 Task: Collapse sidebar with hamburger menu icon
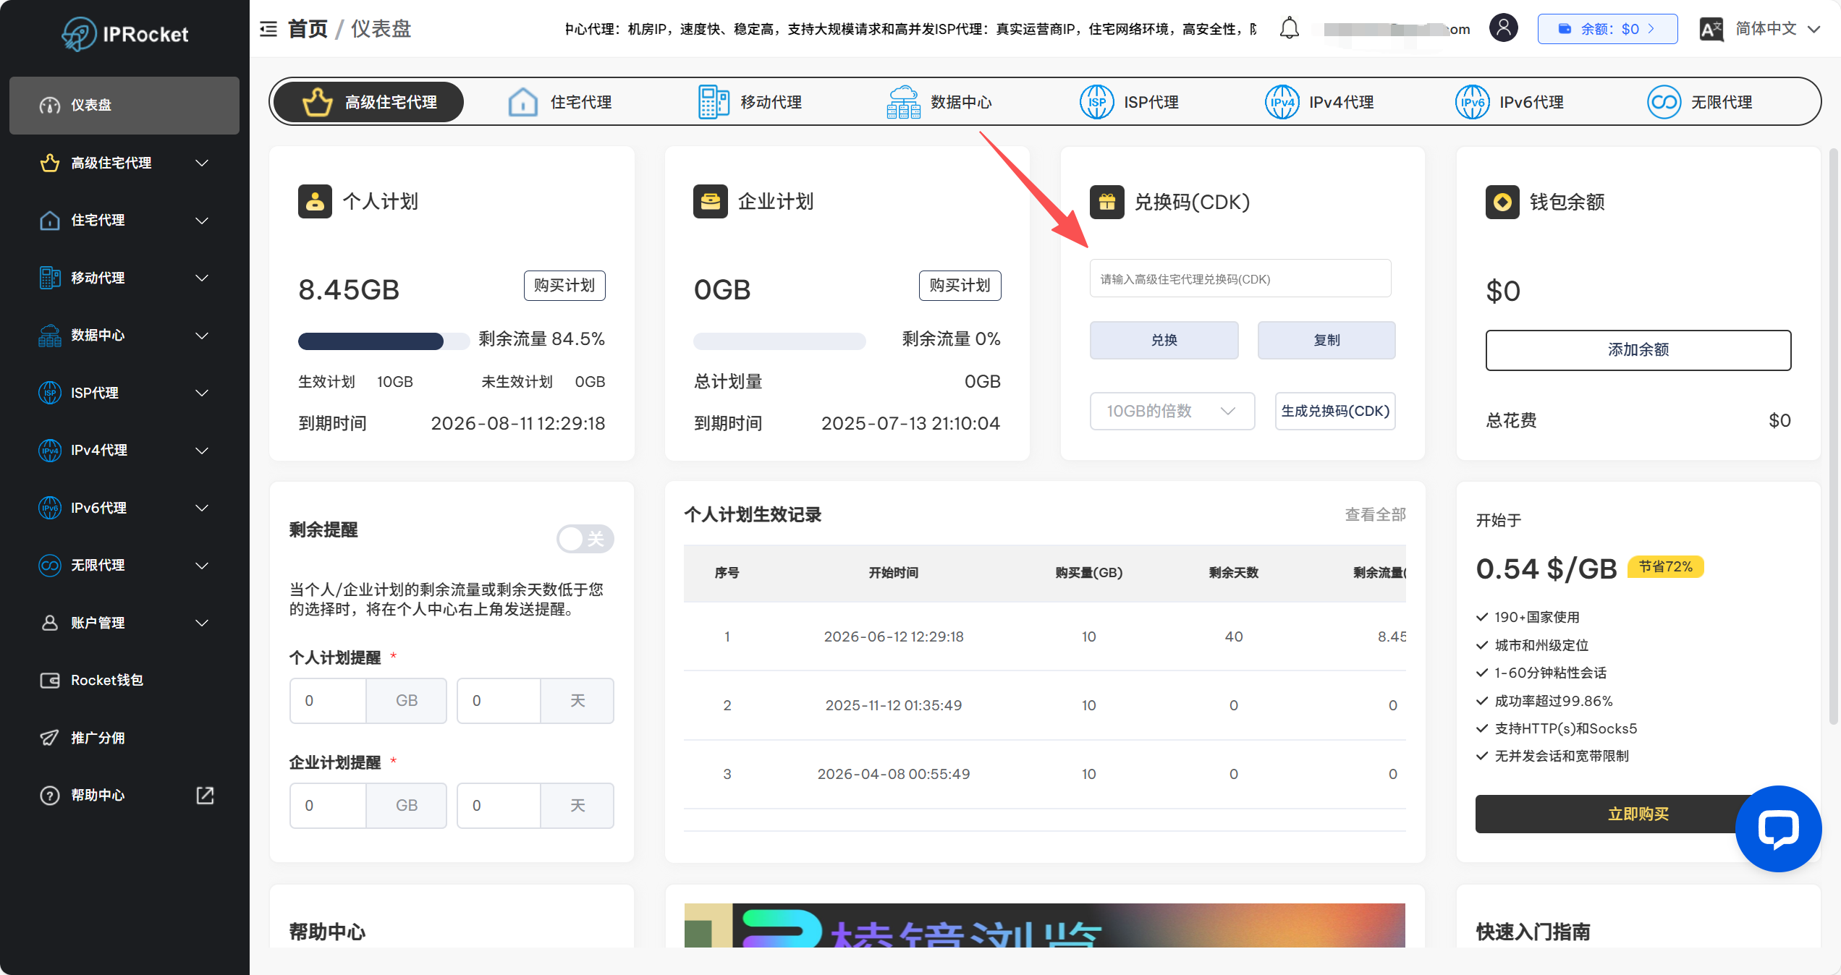tap(268, 29)
